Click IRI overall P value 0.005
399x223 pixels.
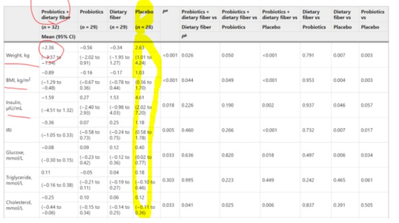coord(168,130)
